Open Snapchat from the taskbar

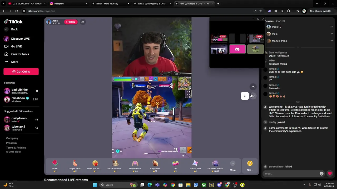pyautogui.click(x=242, y=185)
